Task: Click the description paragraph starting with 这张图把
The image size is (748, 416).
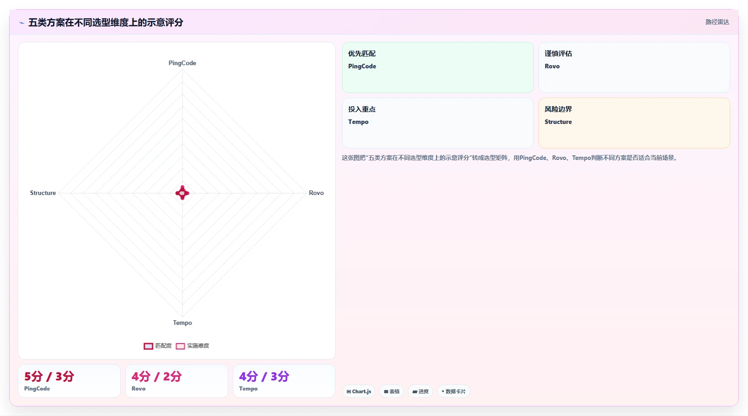Action: (x=510, y=158)
